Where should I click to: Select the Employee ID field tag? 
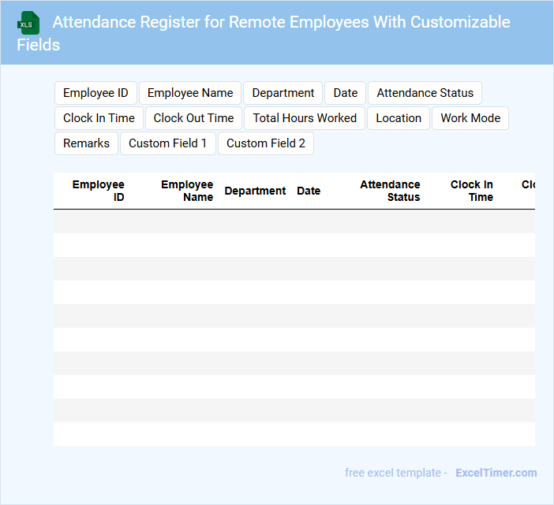coord(95,93)
